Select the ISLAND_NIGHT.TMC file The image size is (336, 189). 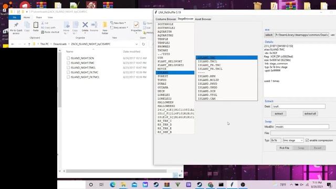click(x=82, y=63)
